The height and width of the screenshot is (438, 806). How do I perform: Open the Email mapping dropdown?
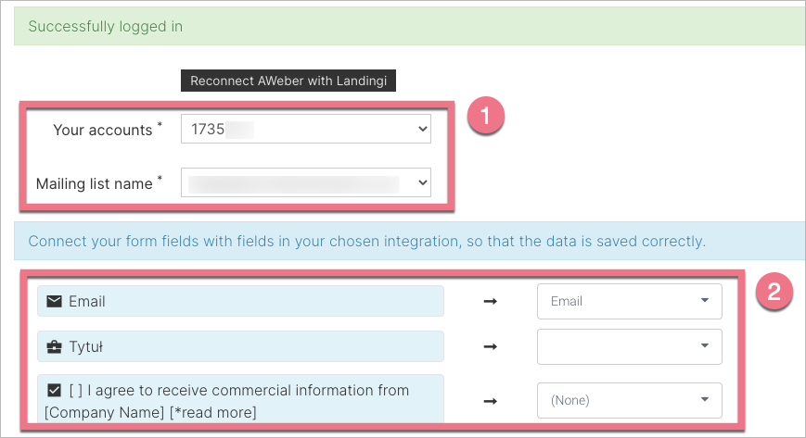[x=629, y=301]
